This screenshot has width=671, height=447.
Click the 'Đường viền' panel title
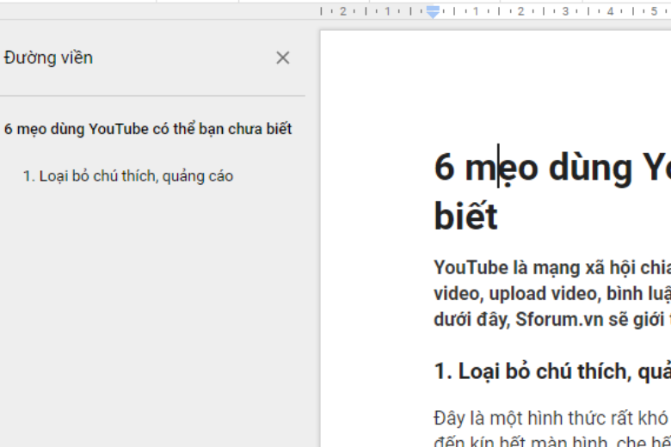click(48, 58)
